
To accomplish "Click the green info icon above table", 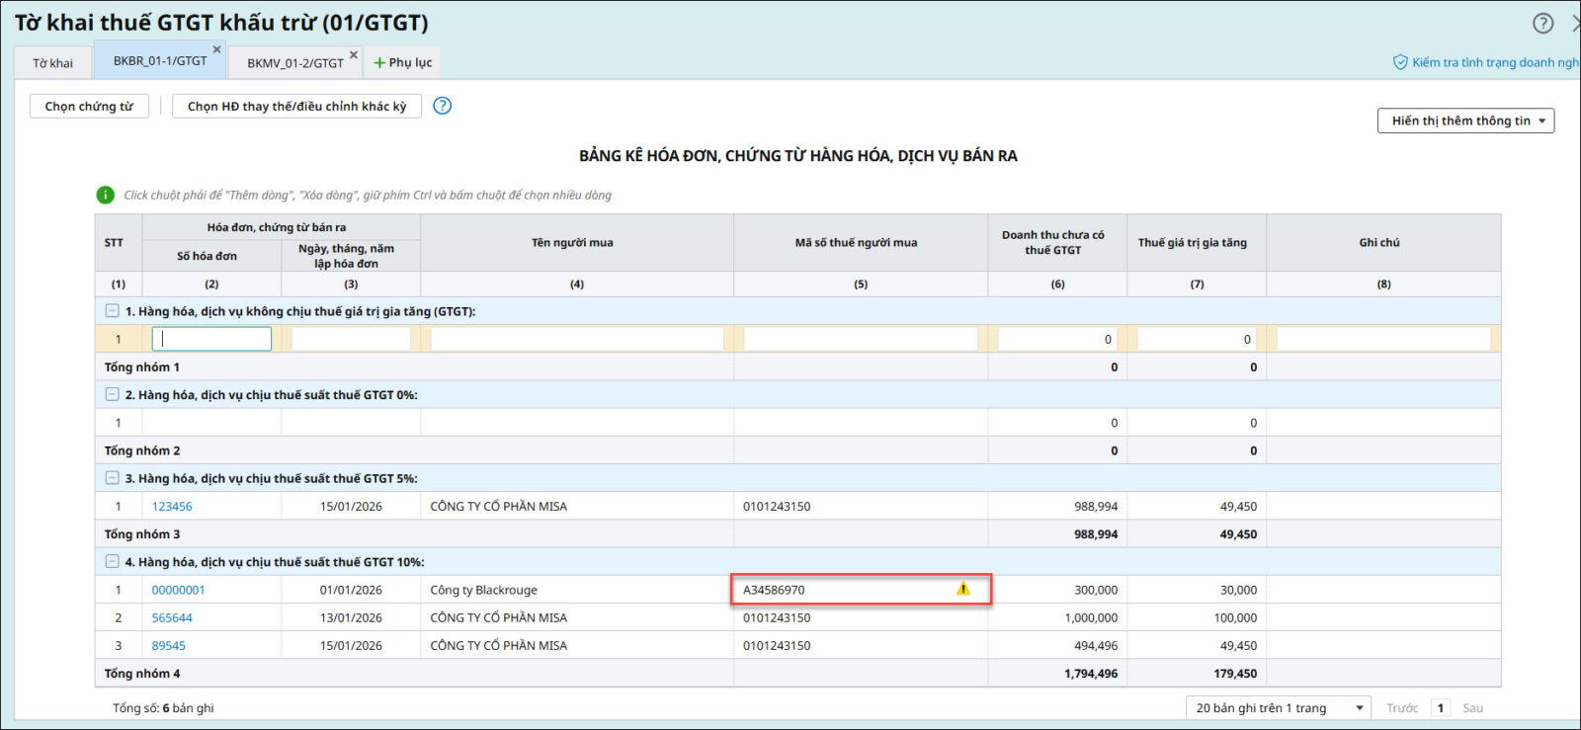I will point(105,196).
